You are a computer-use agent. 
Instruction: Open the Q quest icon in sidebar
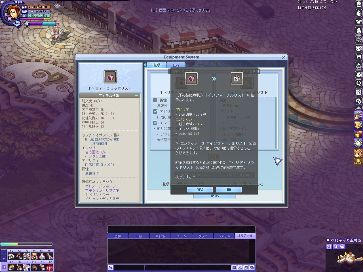359,83
